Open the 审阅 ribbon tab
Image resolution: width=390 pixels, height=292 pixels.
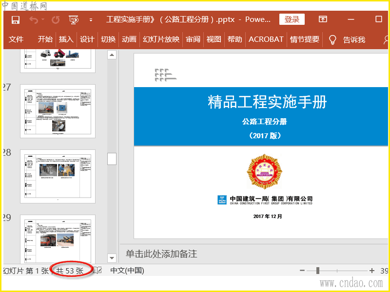193,39
